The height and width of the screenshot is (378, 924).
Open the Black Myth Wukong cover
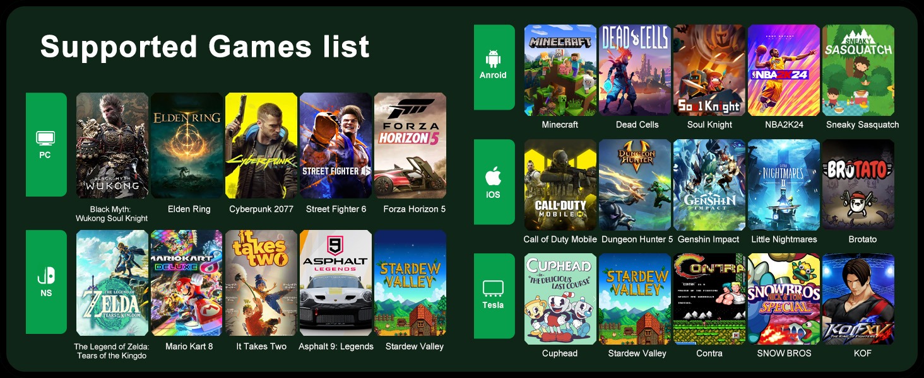tap(112, 146)
